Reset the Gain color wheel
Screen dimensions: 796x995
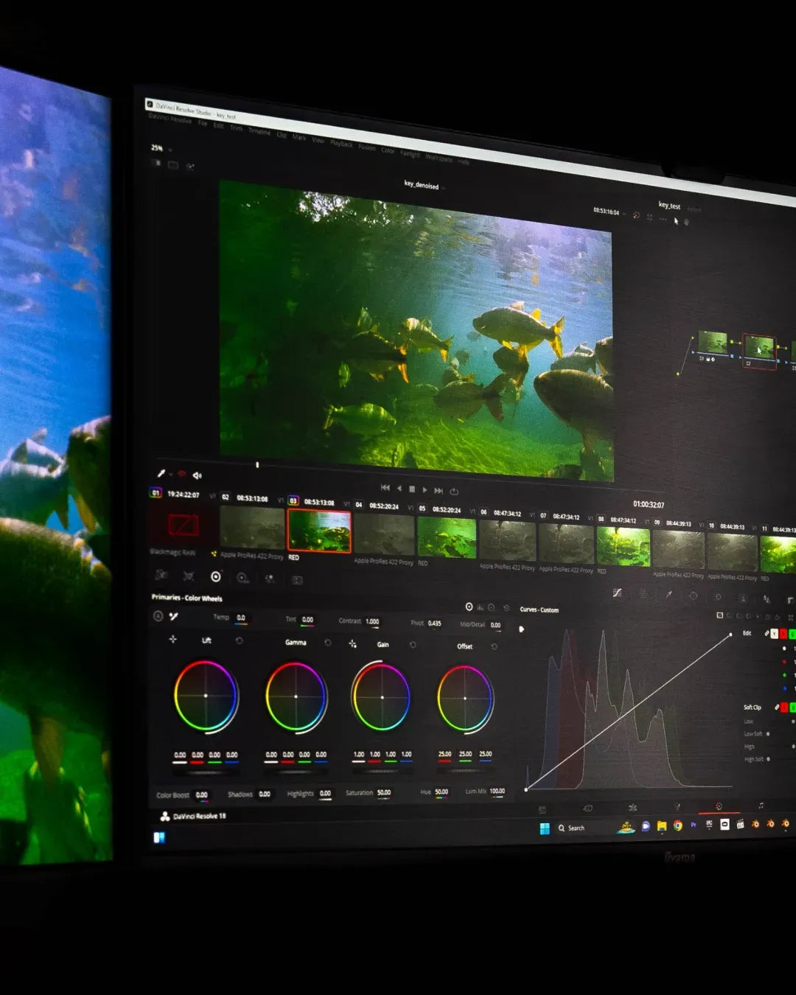click(x=413, y=645)
